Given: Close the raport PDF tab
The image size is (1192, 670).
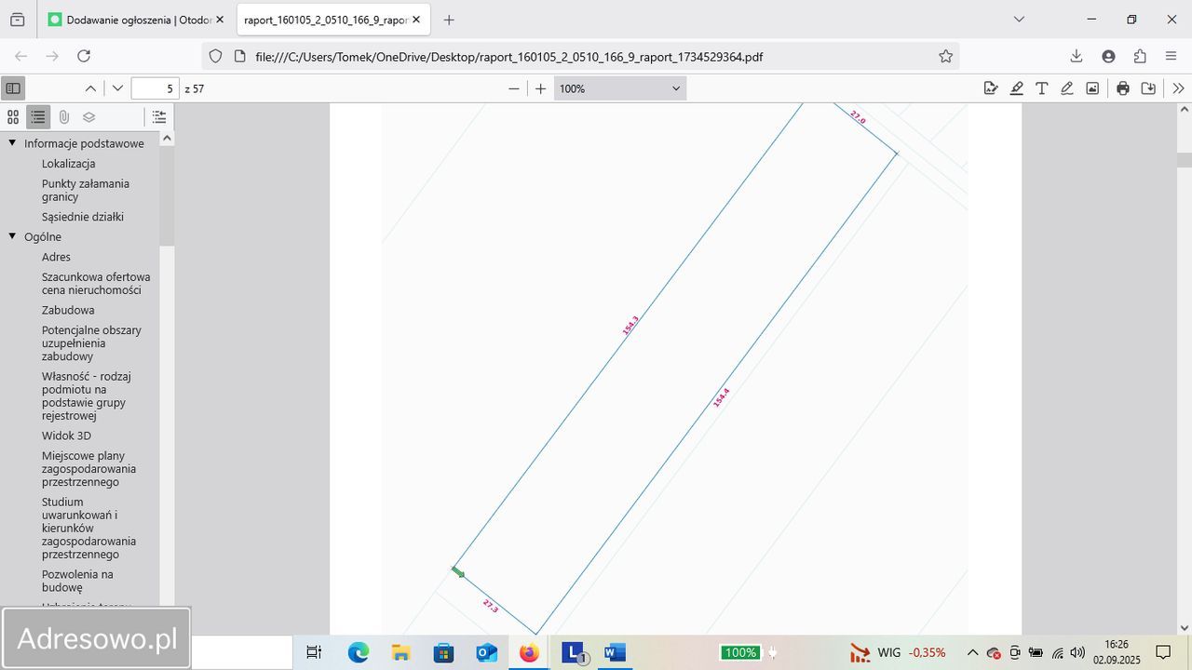Looking at the screenshot, I should pos(415,20).
